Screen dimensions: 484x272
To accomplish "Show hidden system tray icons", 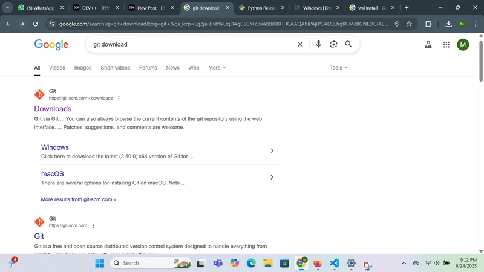I will point(404,263).
